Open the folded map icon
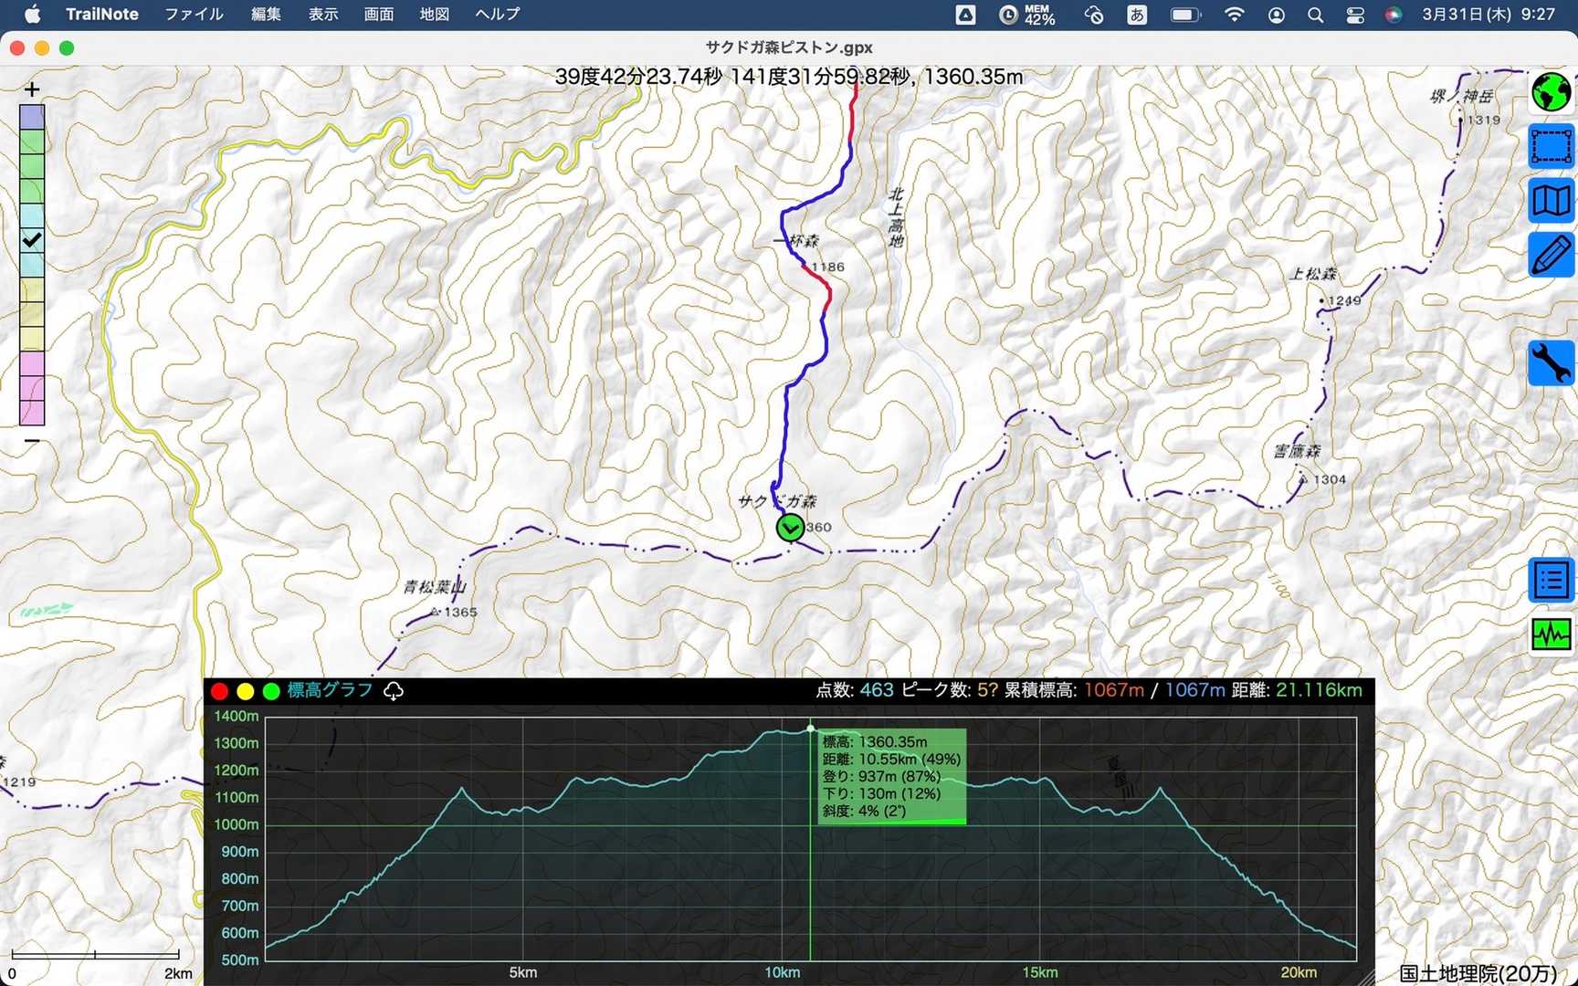 tap(1551, 200)
